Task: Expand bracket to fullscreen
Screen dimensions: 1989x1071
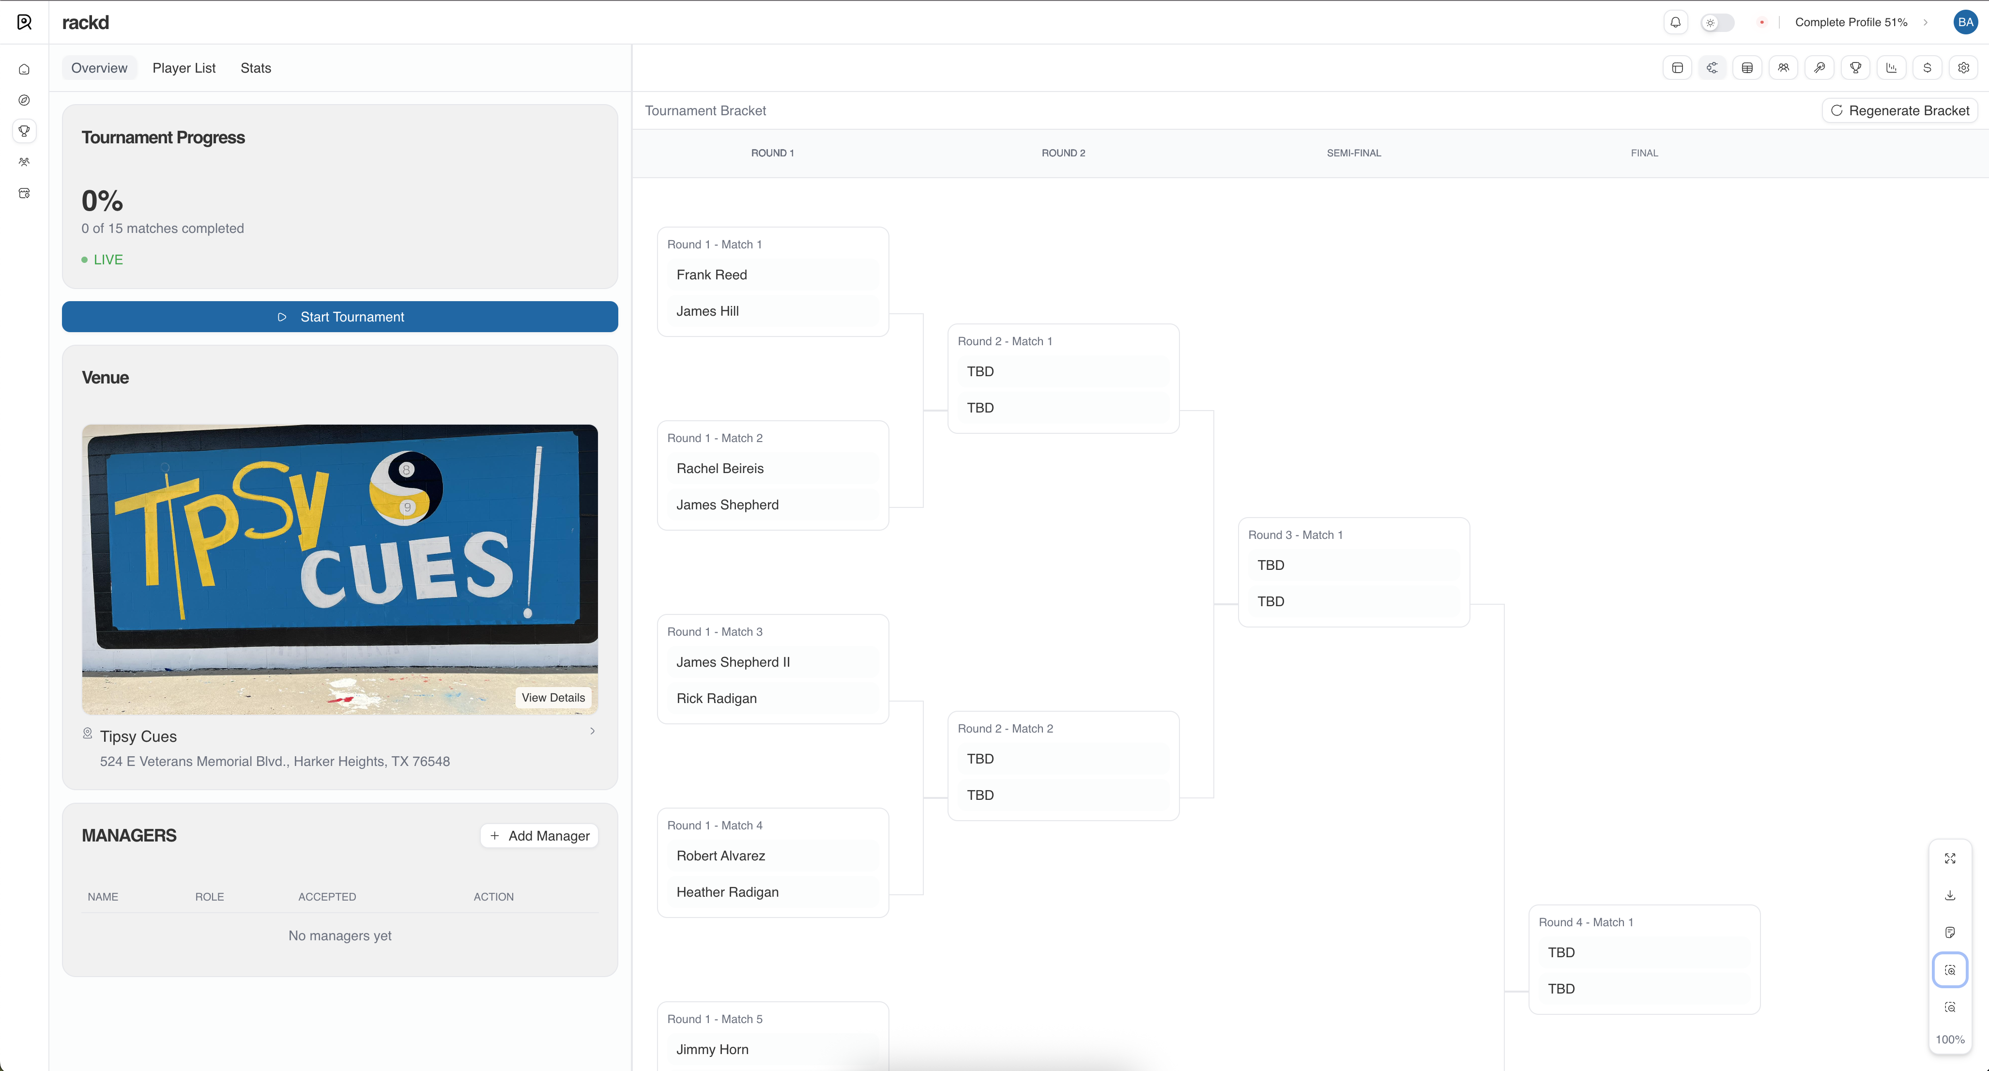Action: 1950,858
